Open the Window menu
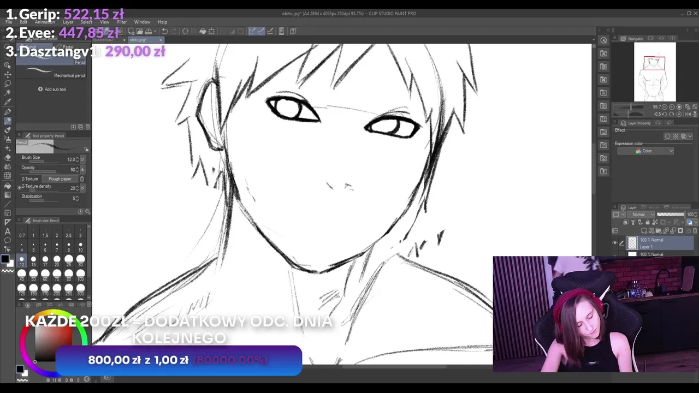This screenshot has height=393, width=699. (142, 22)
